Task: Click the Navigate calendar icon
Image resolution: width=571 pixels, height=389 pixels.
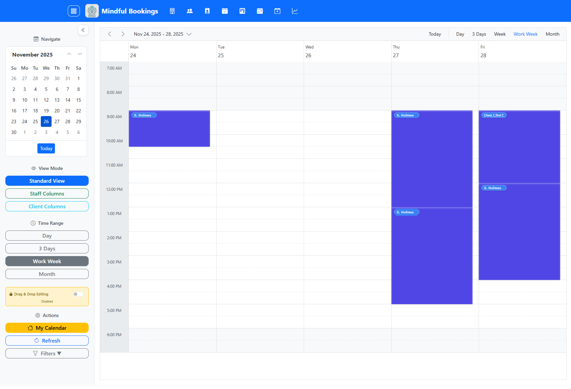Action: [x=36, y=39]
